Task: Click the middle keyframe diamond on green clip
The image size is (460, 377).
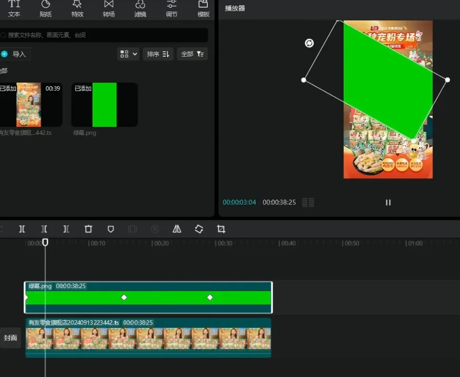Action: (x=124, y=297)
